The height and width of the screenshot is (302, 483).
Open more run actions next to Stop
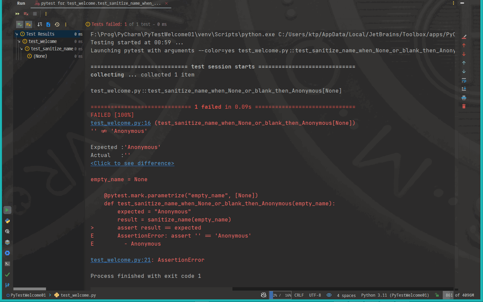point(46,14)
